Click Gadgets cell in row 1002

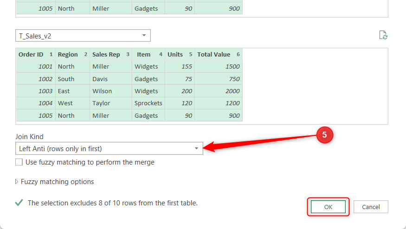[x=148, y=79]
